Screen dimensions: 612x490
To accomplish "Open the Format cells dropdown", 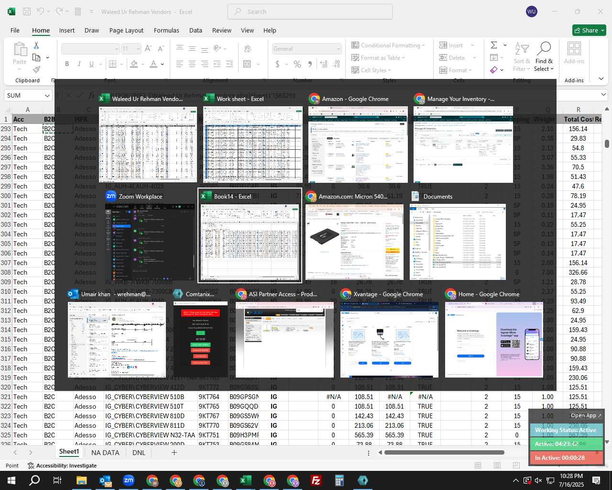I will pos(456,70).
